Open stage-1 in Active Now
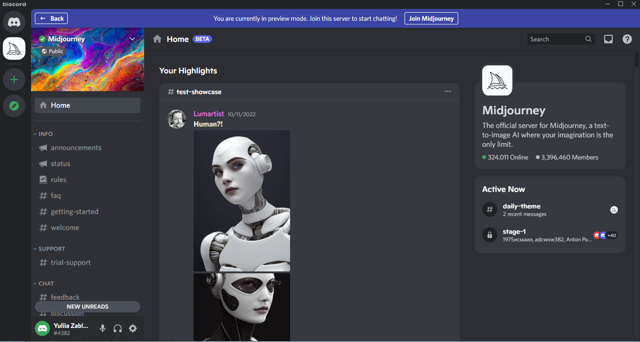Image resolution: width=640 pixels, height=342 pixels. coord(550,235)
